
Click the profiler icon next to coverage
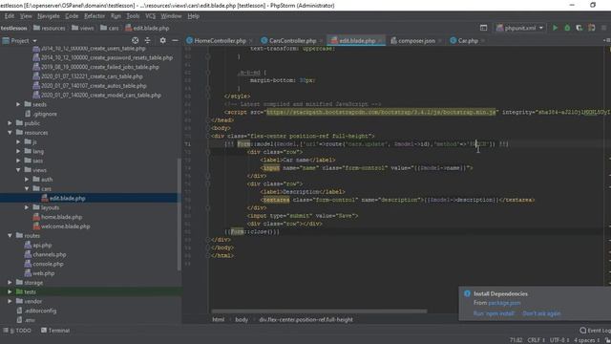click(592, 28)
